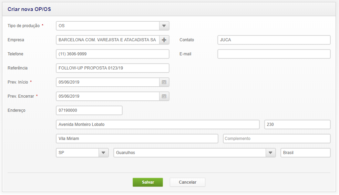Screen dimensions: 339x195
Task: Focus the CEP field showing 07190000
Action: click(89, 110)
